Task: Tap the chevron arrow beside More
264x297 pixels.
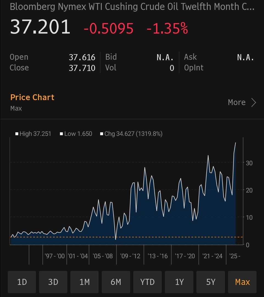Action: (x=254, y=103)
